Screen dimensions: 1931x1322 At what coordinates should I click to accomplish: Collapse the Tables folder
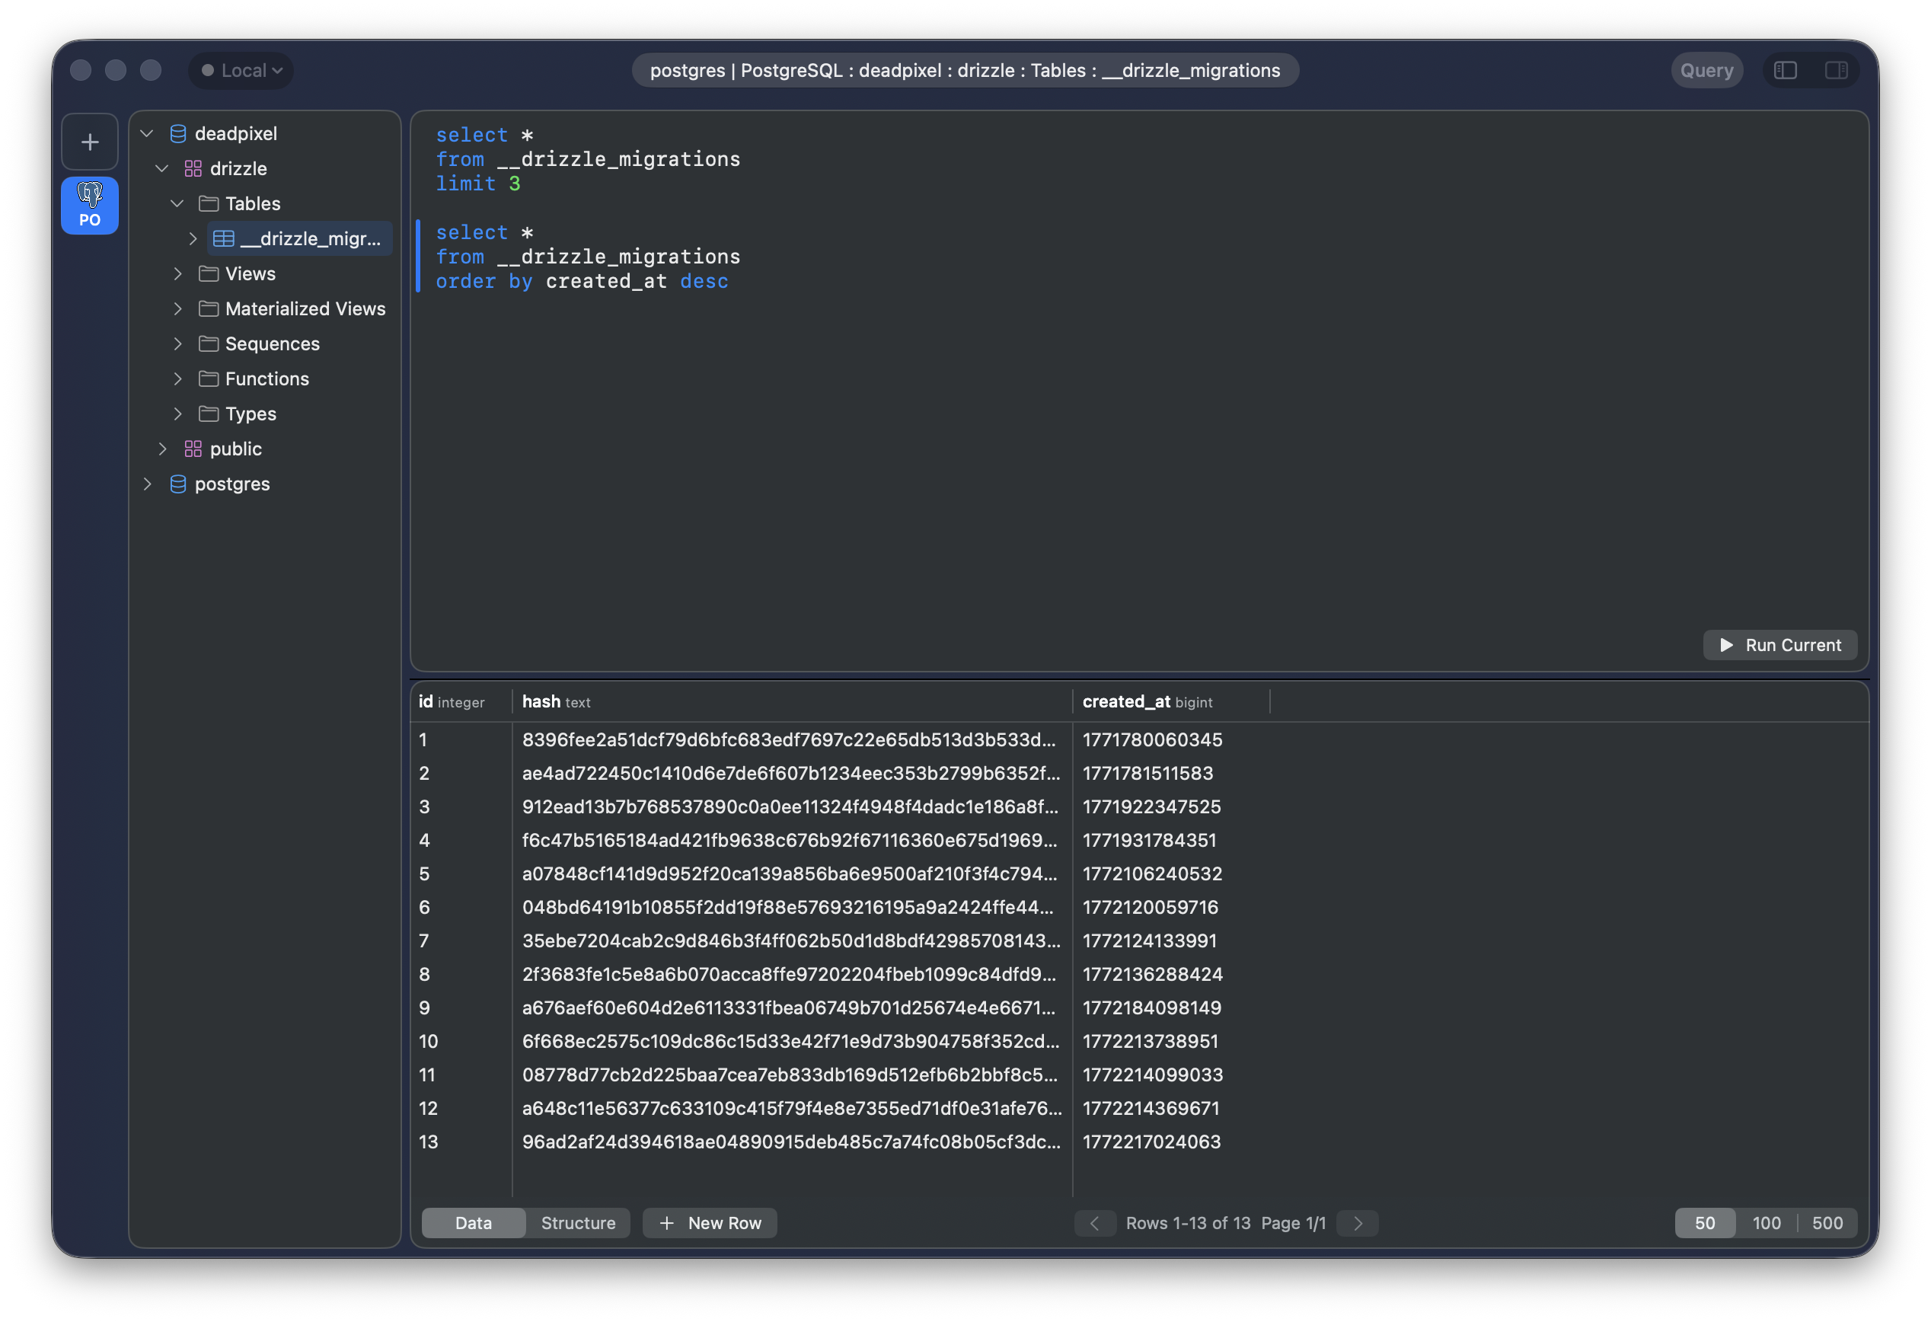point(177,203)
